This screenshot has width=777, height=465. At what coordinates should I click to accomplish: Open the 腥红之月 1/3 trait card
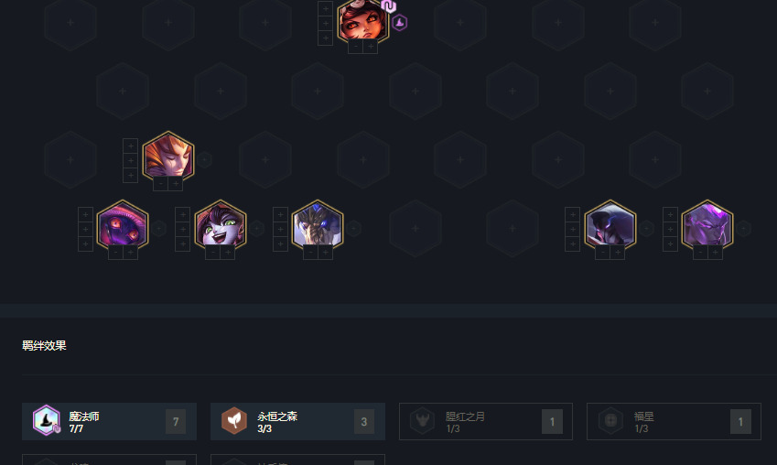pos(486,421)
